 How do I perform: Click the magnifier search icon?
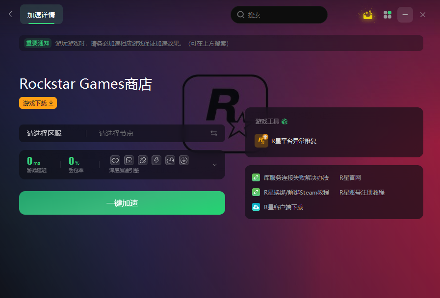click(240, 15)
